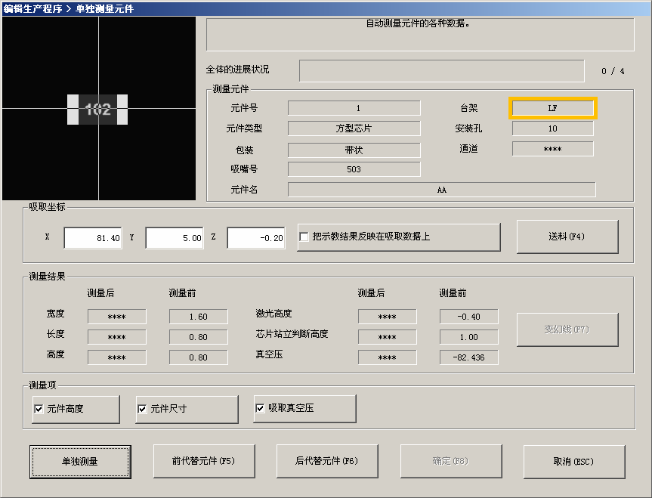
Task: Click the 送料 (F4) button
Action: coord(567,237)
